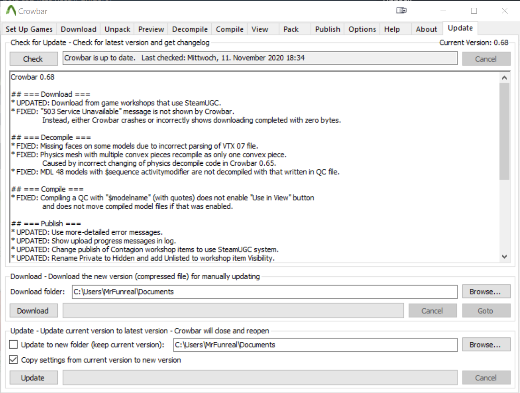Minimize the Crowbar window
This screenshot has width=520, height=393.
tap(443, 11)
